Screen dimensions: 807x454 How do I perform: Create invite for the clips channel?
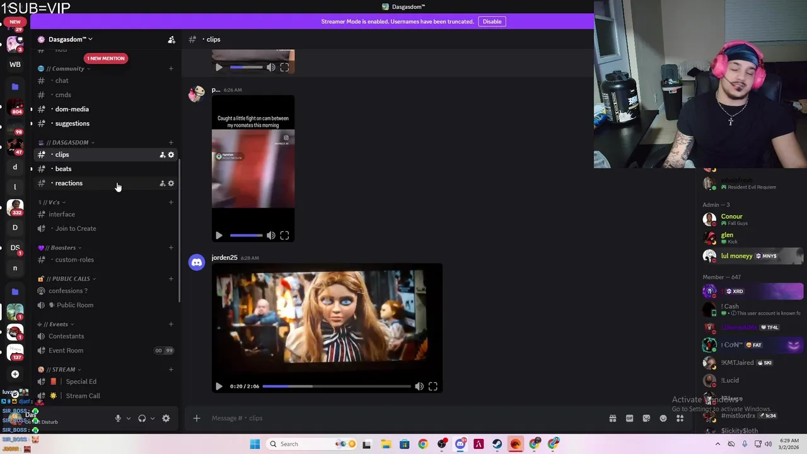162,154
